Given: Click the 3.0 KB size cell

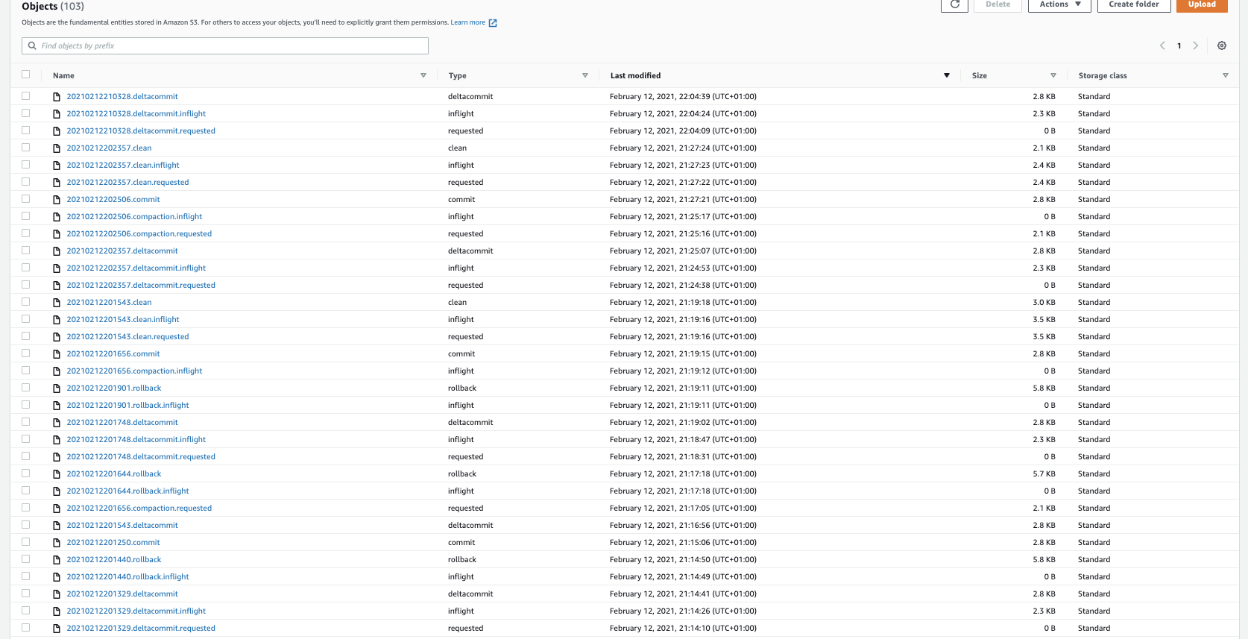Looking at the screenshot, I should [1044, 303].
